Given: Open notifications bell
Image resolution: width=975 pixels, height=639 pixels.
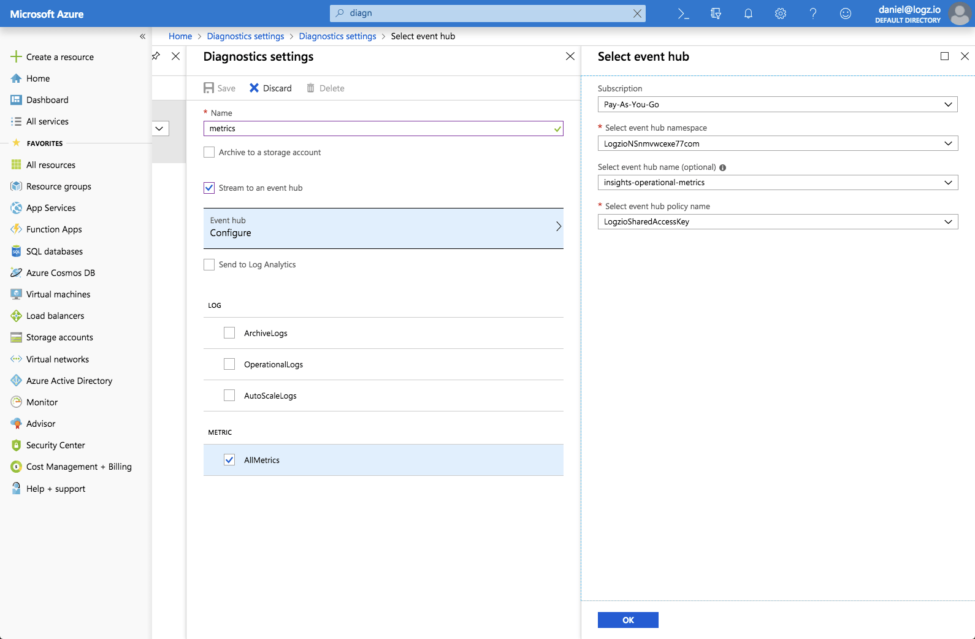Looking at the screenshot, I should [748, 13].
